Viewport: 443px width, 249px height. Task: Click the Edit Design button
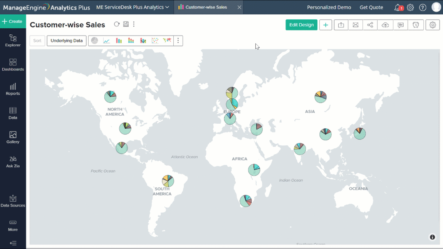point(301,25)
